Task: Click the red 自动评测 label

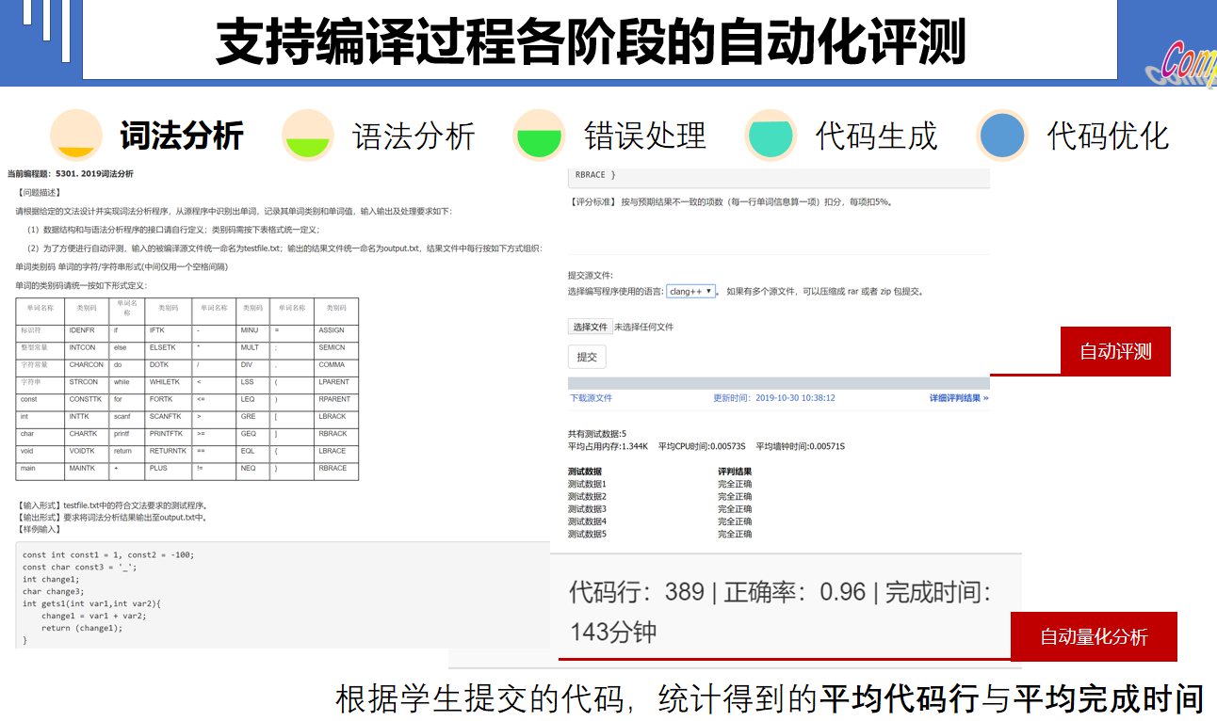Action: pos(1115,352)
